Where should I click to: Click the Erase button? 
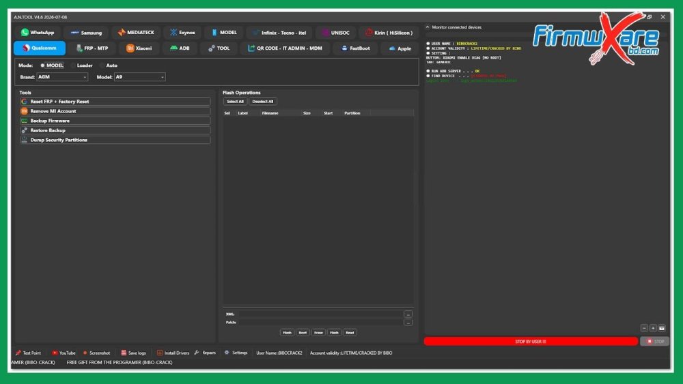(x=318, y=332)
